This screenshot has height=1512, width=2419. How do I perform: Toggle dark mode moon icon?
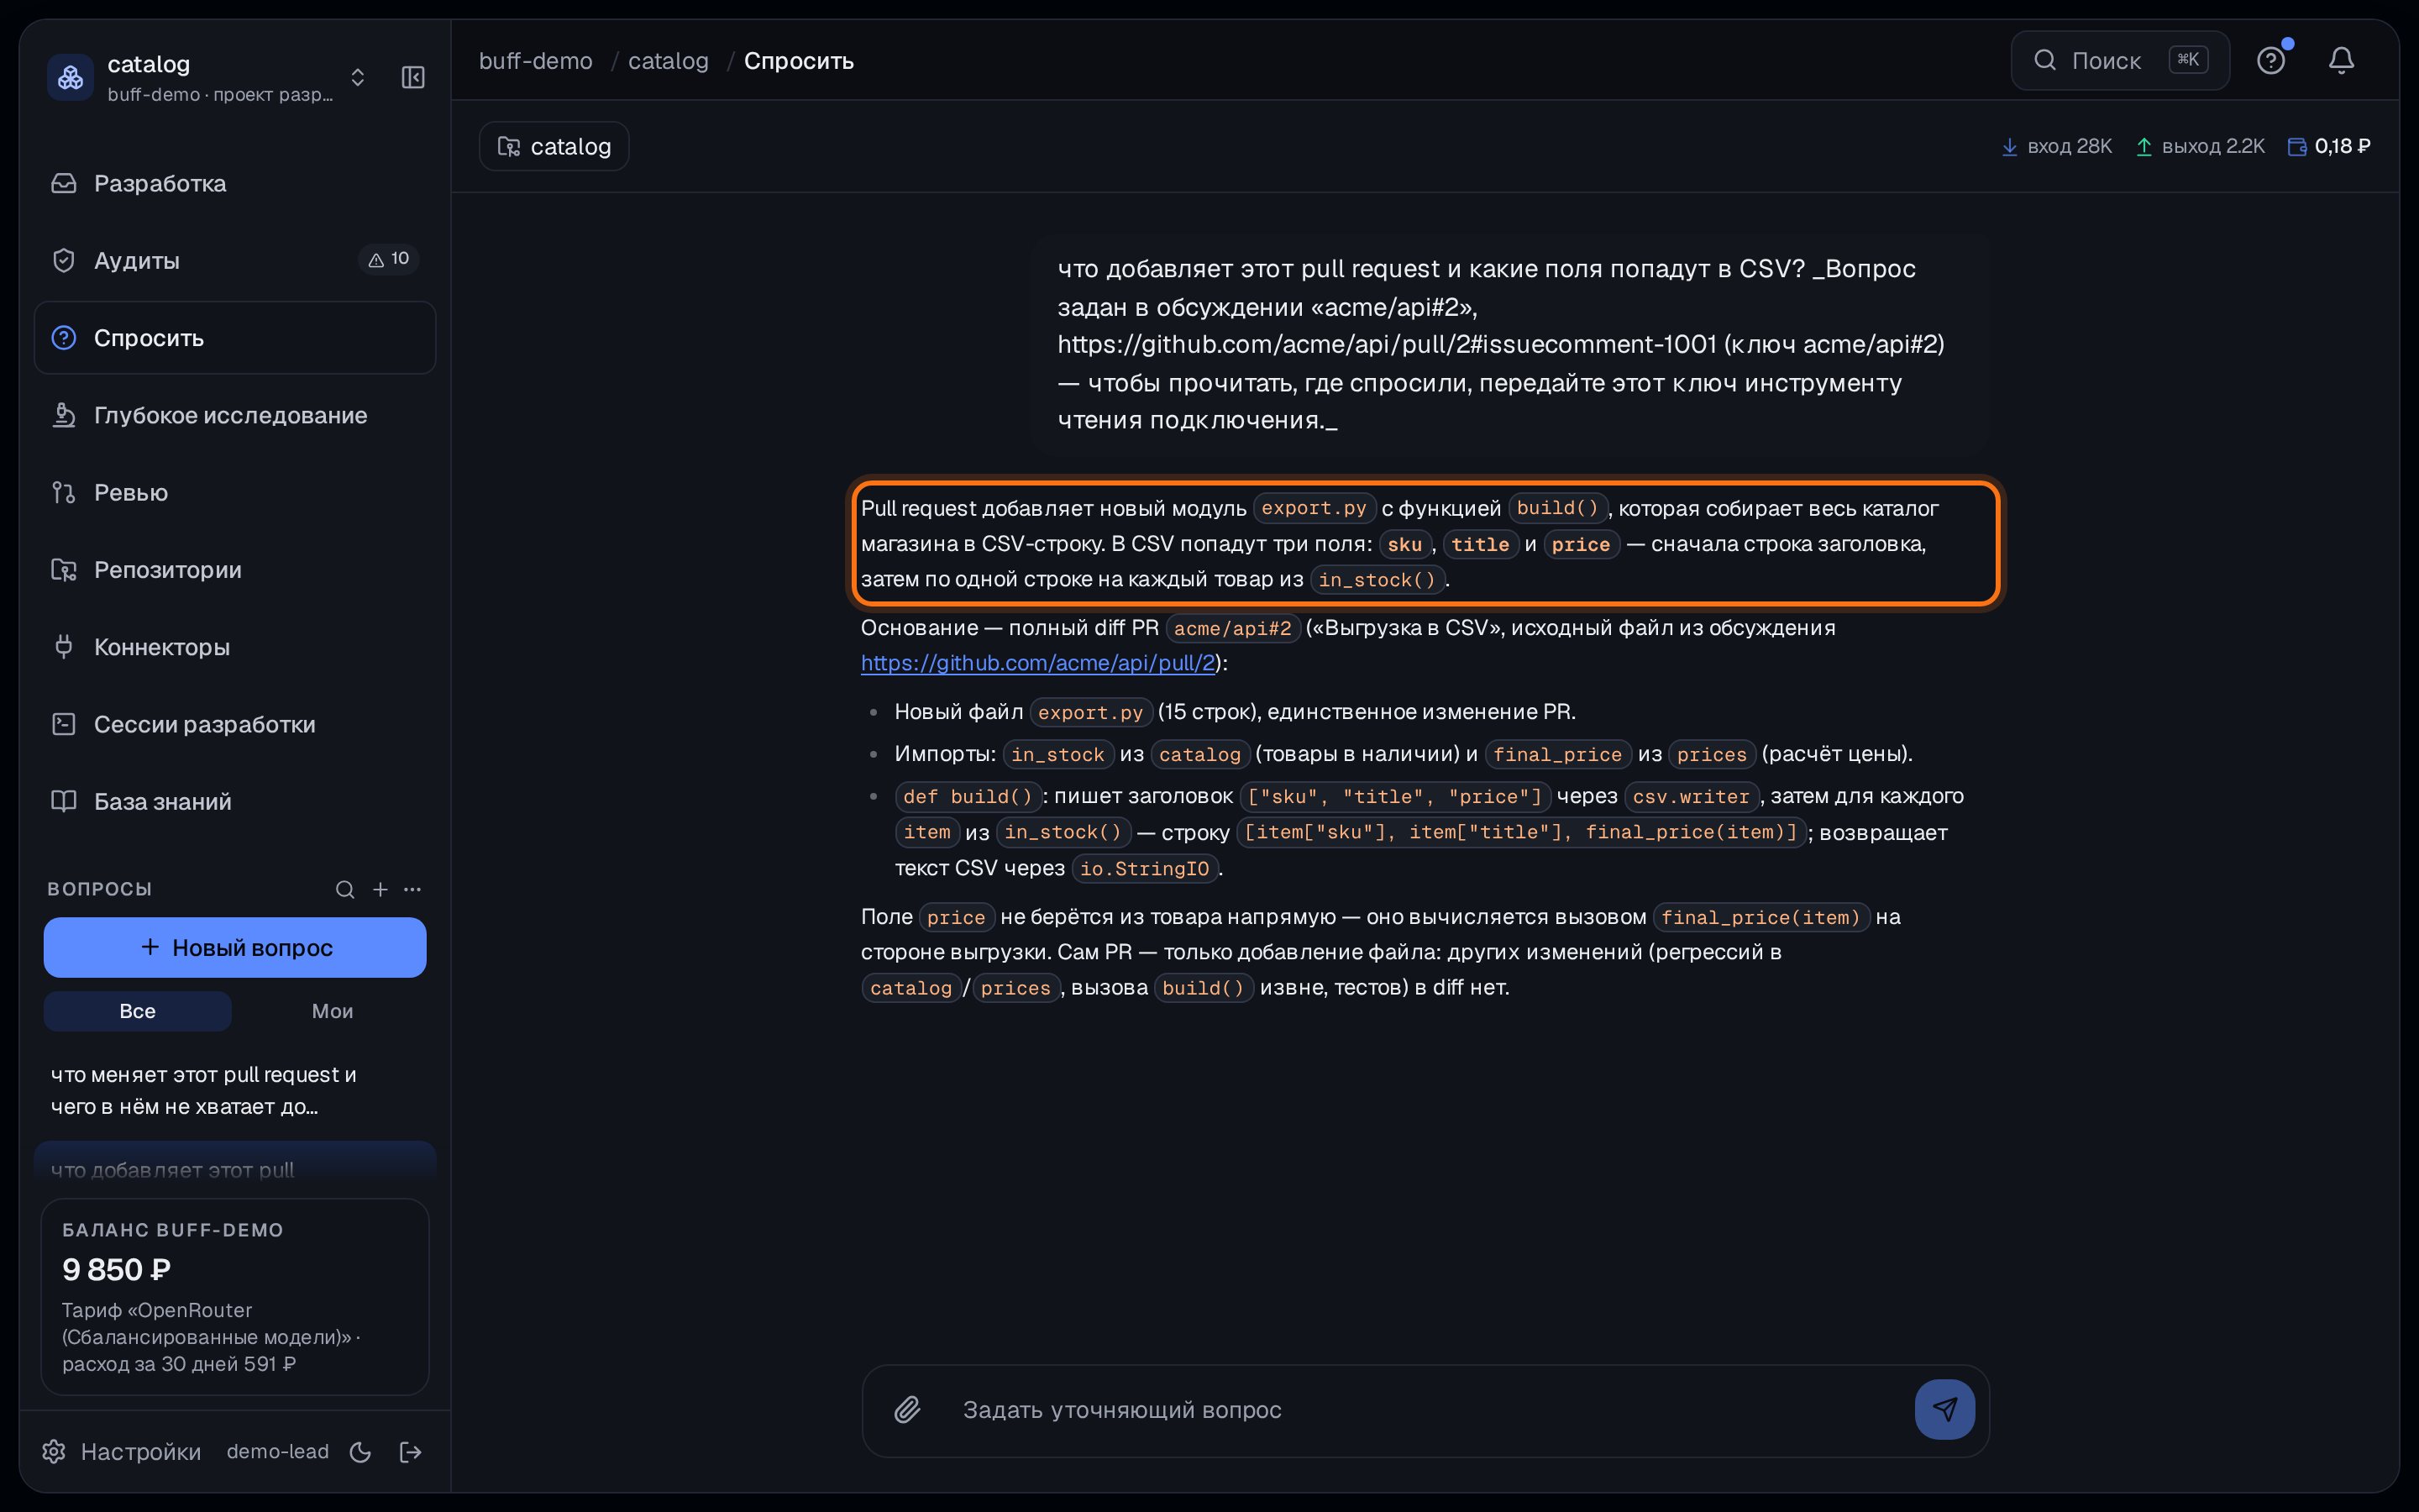tap(361, 1452)
